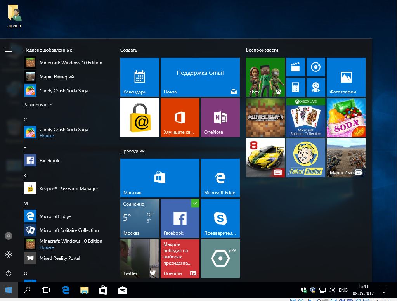Open the Groove Music disc tile
Image resolution: width=397 pixels, height=301 pixels.
(316, 67)
